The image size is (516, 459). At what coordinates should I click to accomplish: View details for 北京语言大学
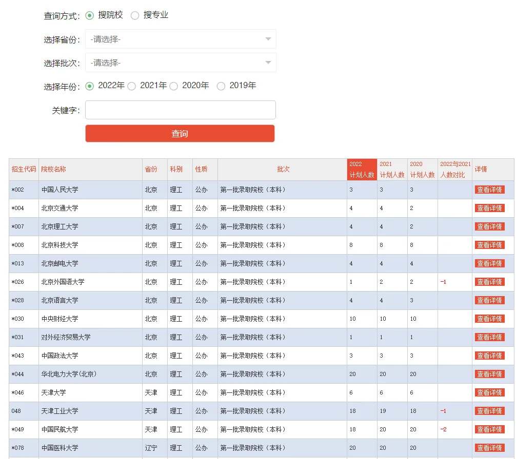click(490, 300)
